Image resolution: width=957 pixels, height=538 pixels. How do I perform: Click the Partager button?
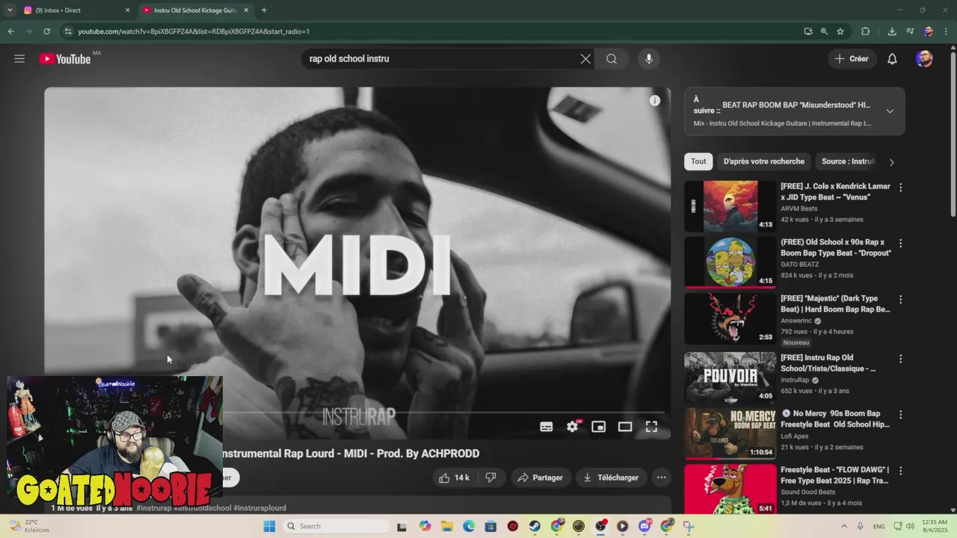[540, 477]
